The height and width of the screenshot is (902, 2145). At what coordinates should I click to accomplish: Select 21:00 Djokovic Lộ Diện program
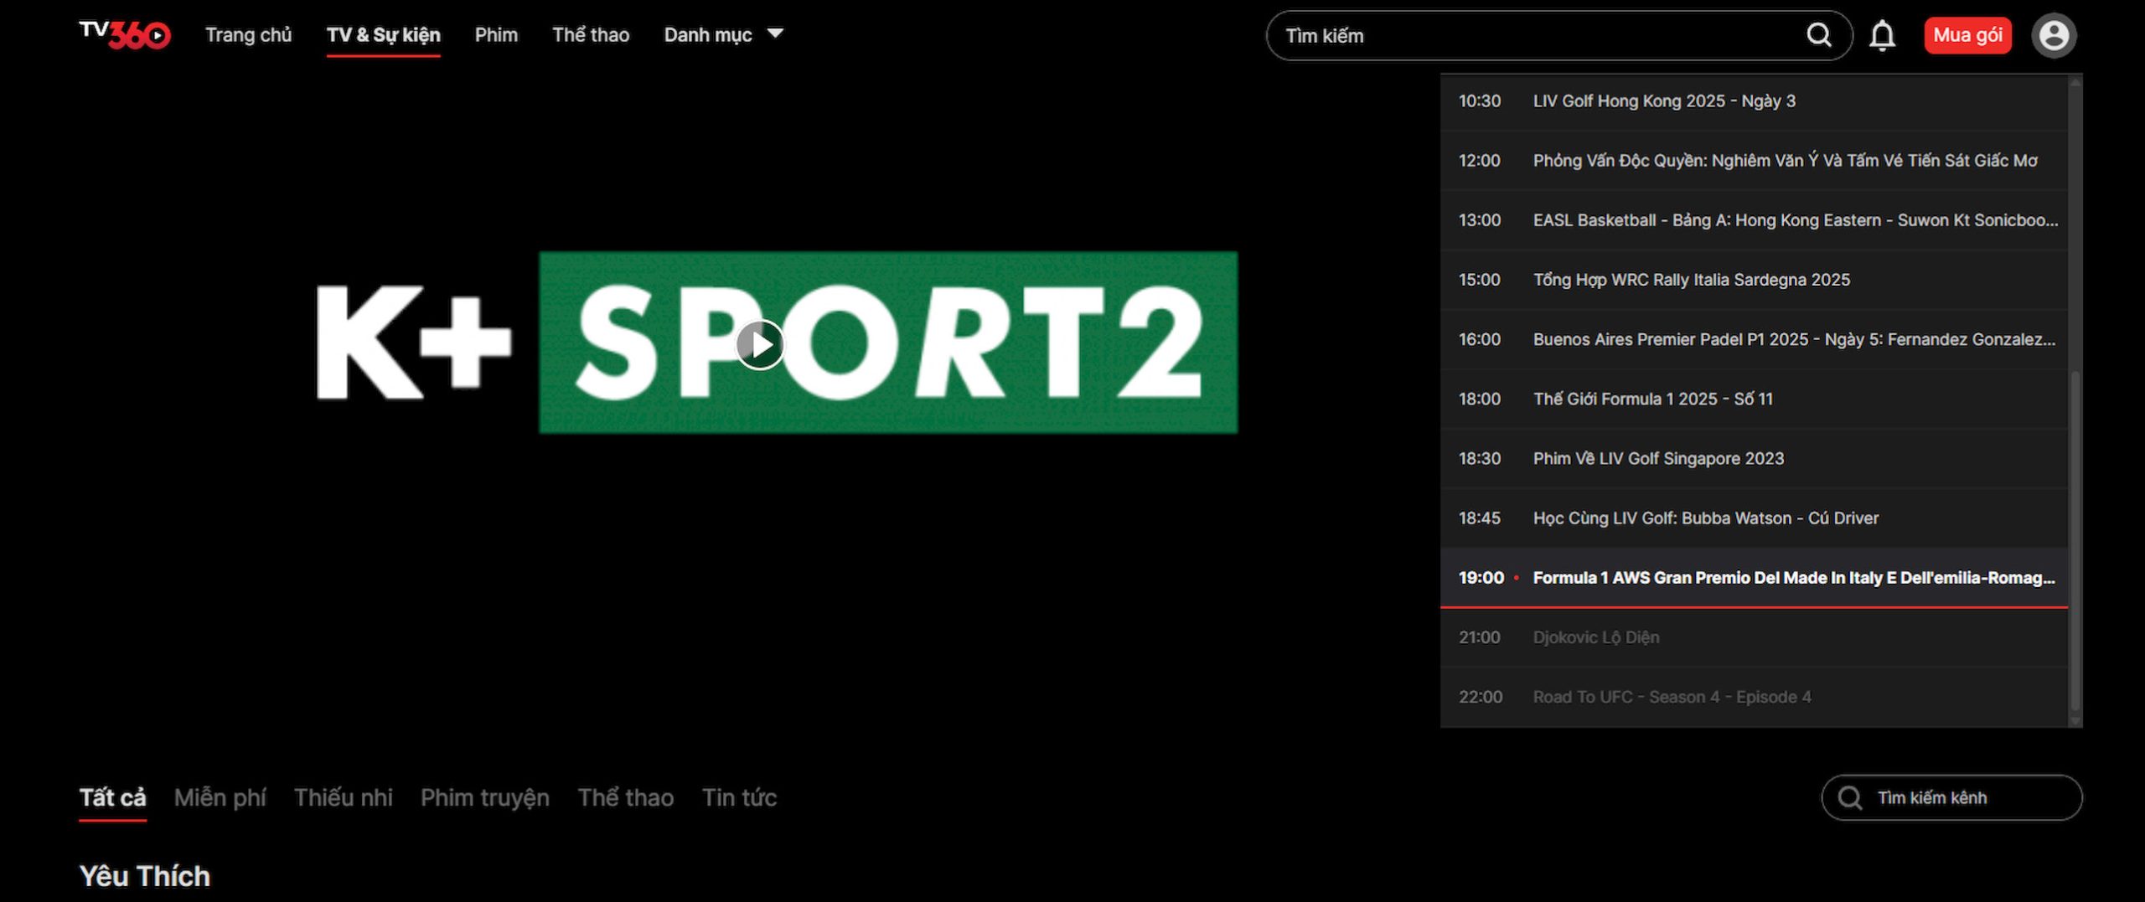pos(1755,637)
